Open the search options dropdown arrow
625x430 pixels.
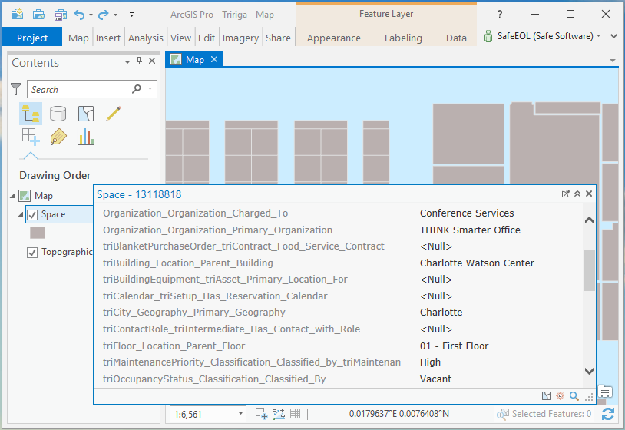pos(150,88)
